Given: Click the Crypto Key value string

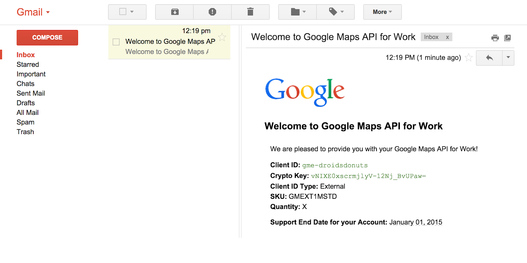Looking at the screenshot, I should [368, 176].
